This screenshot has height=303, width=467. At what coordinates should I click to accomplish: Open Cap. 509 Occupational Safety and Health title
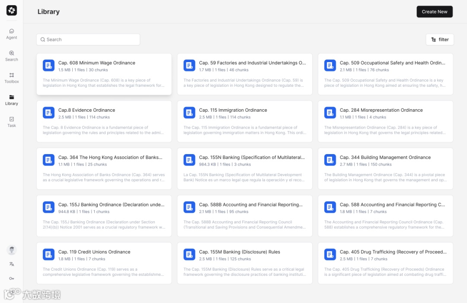click(x=392, y=63)
